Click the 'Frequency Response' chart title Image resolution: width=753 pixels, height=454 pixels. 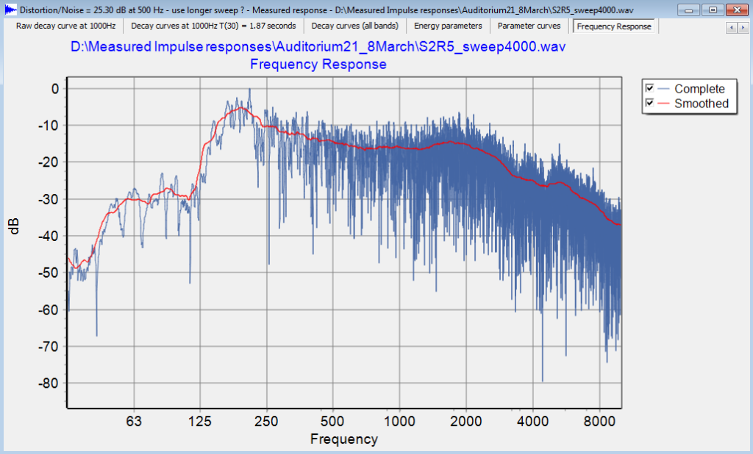318,65
